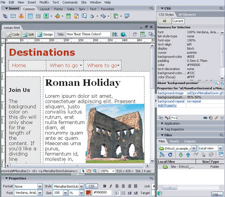The image size is (225, 197).
Task: Switch to Code view
Action: [x=13, y=35]
